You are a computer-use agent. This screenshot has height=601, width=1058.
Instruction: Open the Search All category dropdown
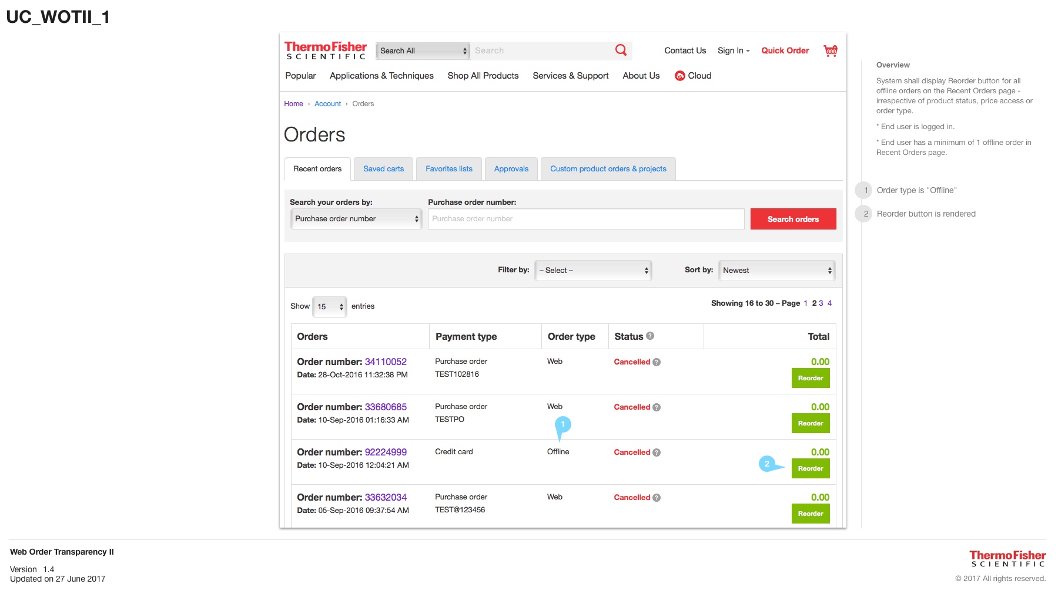[423, 51]
